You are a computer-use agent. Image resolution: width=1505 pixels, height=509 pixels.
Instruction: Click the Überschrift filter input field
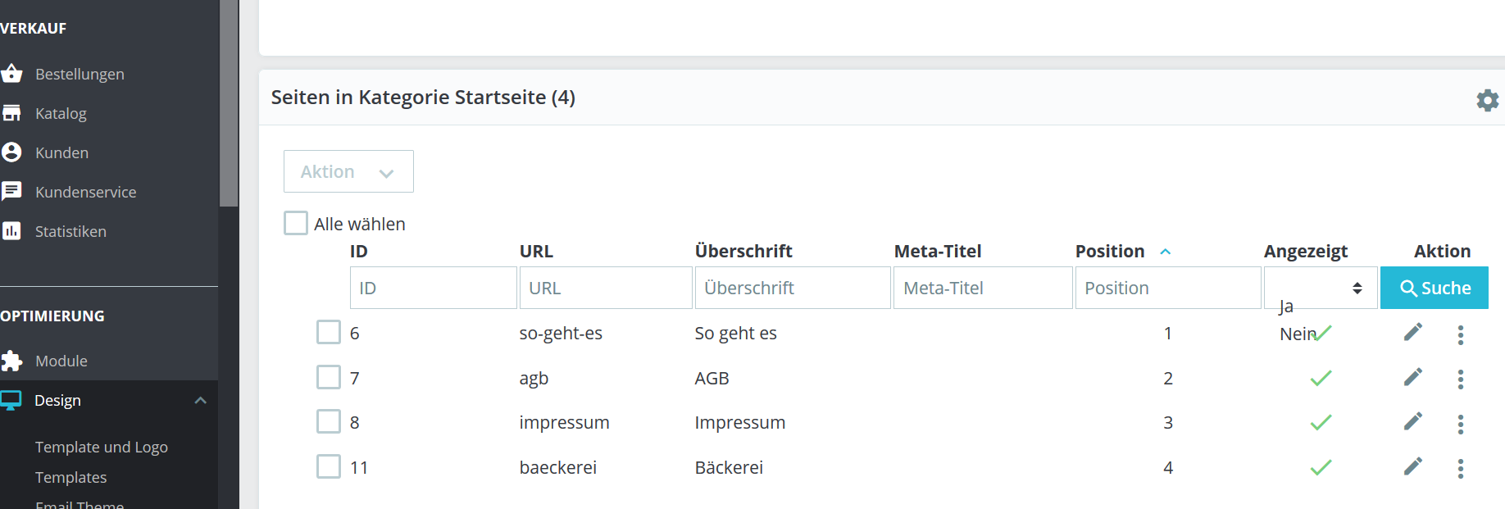(x=792, y=288)
